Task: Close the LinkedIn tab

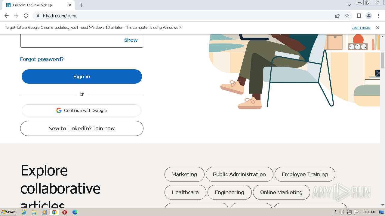Action: click(70, 5)
